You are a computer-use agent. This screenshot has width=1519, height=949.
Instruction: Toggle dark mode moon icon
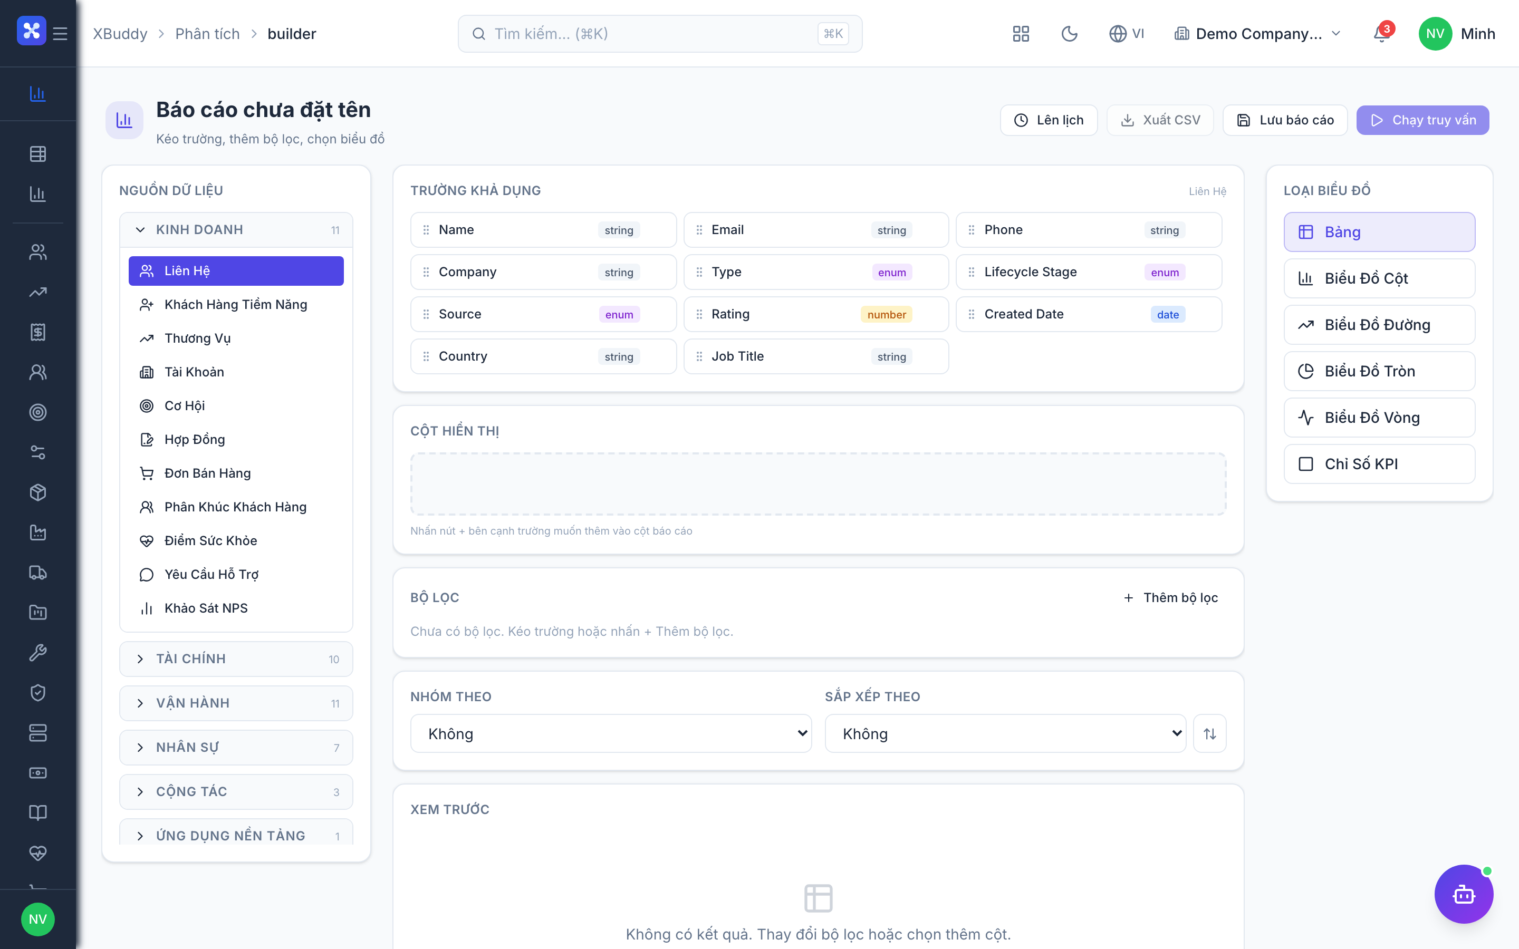coord(1069,34)
